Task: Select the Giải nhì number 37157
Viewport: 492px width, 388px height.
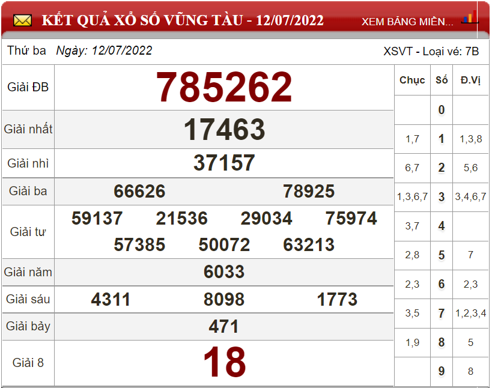Action: [224, 163]
